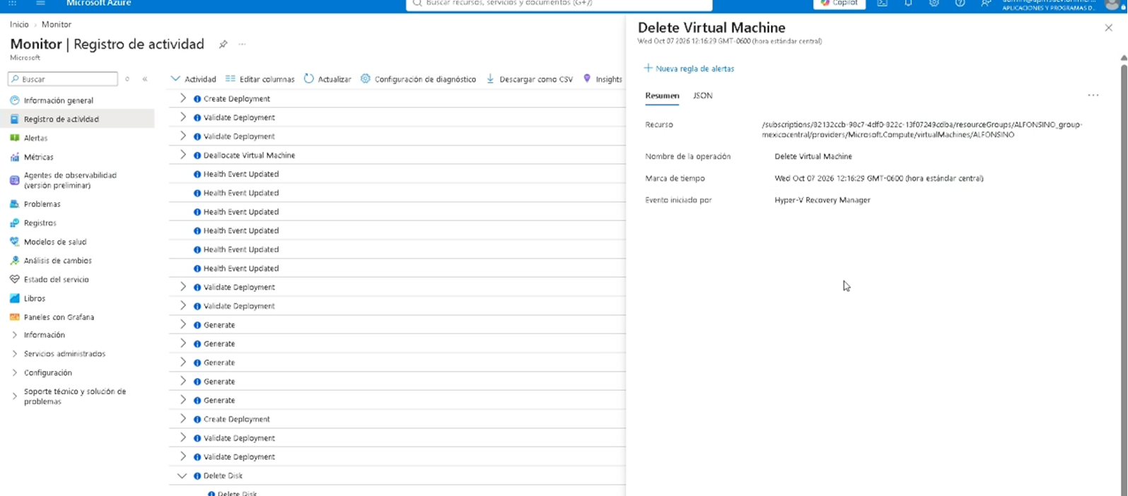Pin the Monitor Registro de actividad page
The image size is (1128, 496).
223,45
